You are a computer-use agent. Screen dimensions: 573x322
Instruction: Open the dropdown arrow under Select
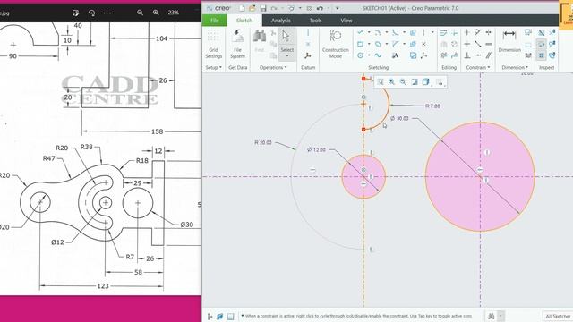tap(287, 56)
